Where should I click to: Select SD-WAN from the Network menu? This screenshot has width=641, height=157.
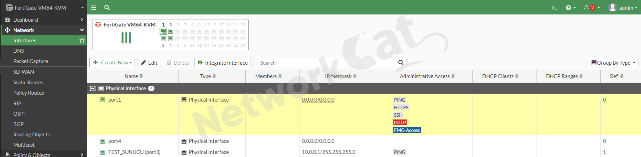tap(23, 72)
